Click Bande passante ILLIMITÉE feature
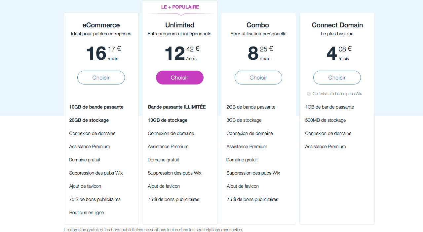 click(177, 107)
